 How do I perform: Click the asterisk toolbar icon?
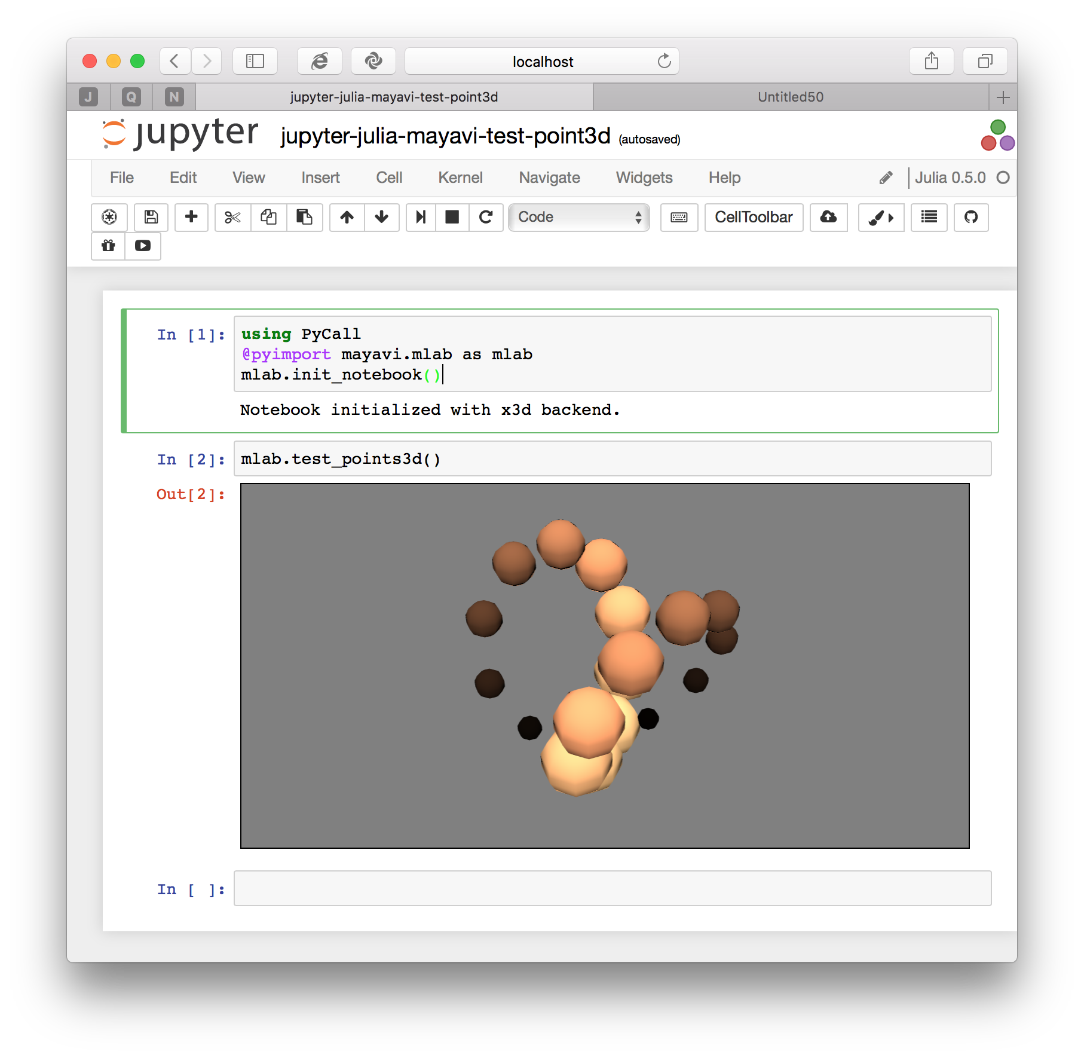109,217
